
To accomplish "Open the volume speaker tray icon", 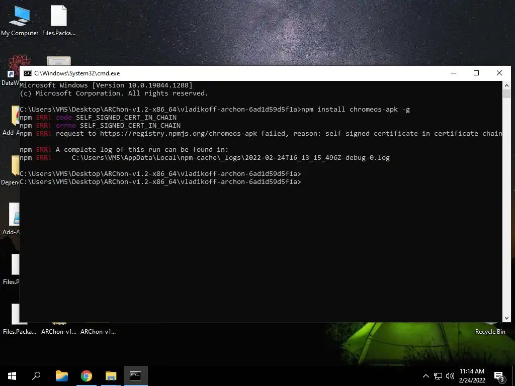I will pyautogui.click(x=450, y=376).
